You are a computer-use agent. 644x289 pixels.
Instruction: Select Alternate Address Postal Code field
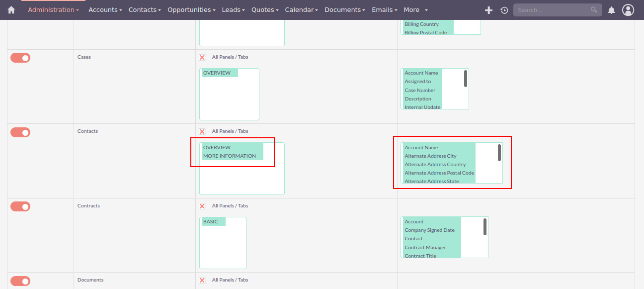(x=439, y=173)
